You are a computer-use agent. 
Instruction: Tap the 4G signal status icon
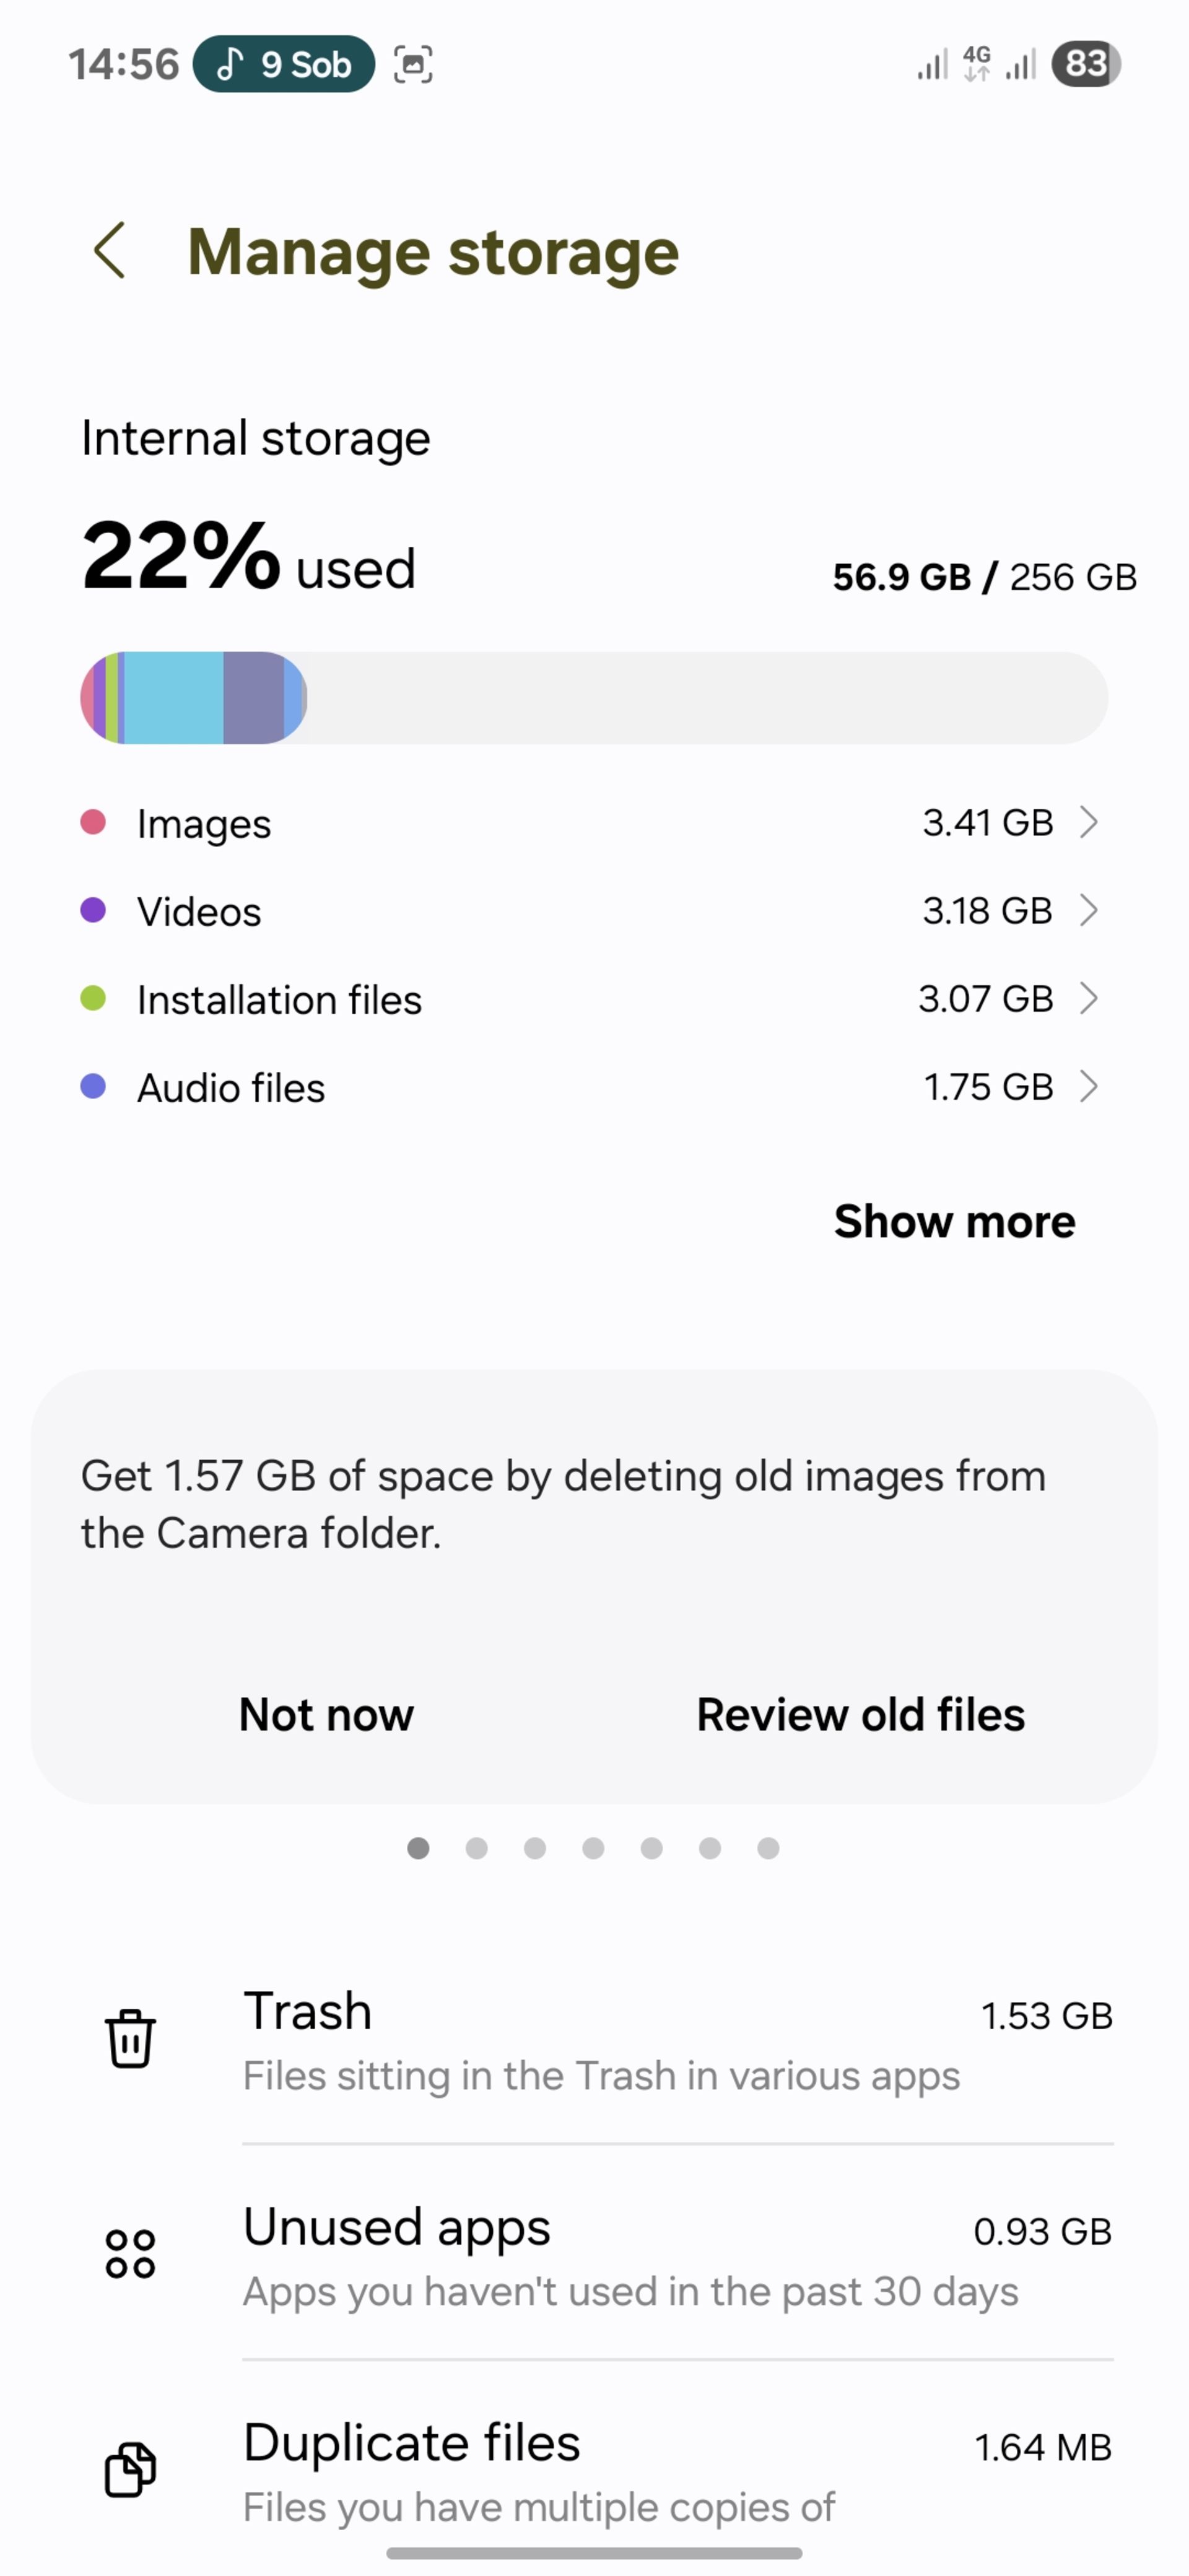(977, 64)
